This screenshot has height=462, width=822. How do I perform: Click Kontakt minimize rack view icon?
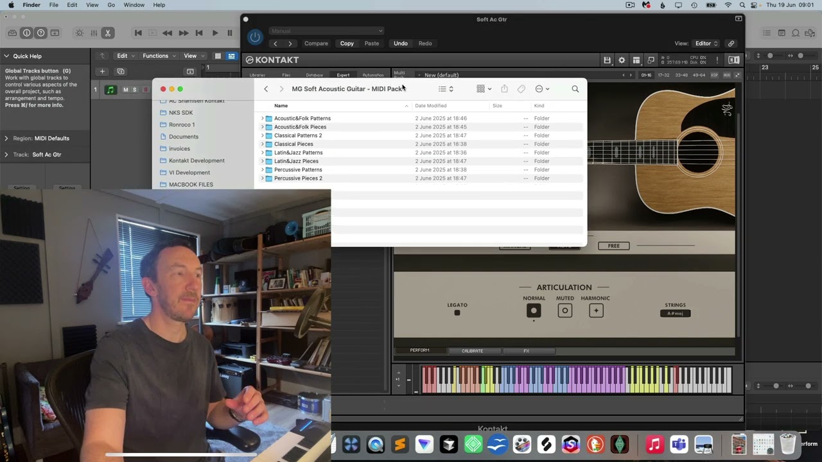(651, 60)
